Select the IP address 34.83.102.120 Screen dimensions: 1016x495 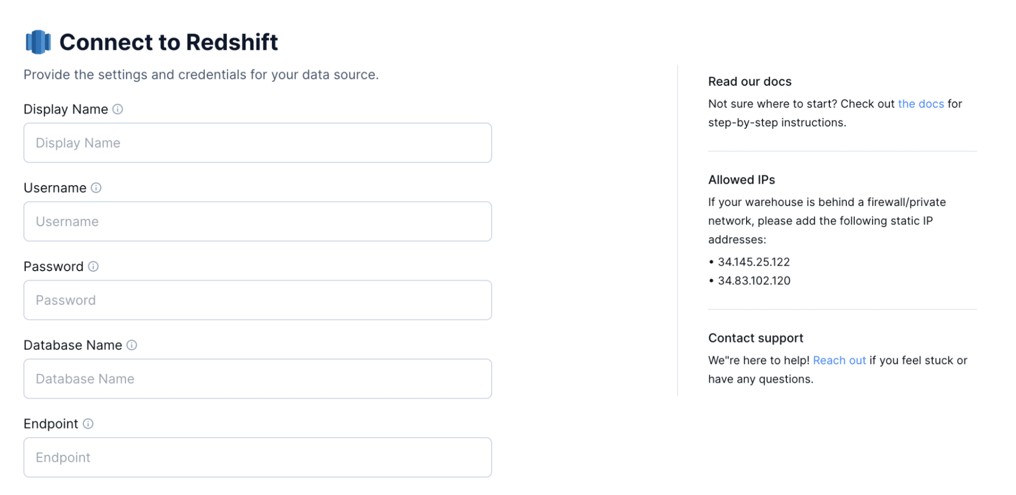[x=754, y=280]
